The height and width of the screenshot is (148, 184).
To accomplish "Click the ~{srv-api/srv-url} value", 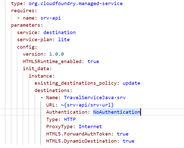I will (87, 105).
